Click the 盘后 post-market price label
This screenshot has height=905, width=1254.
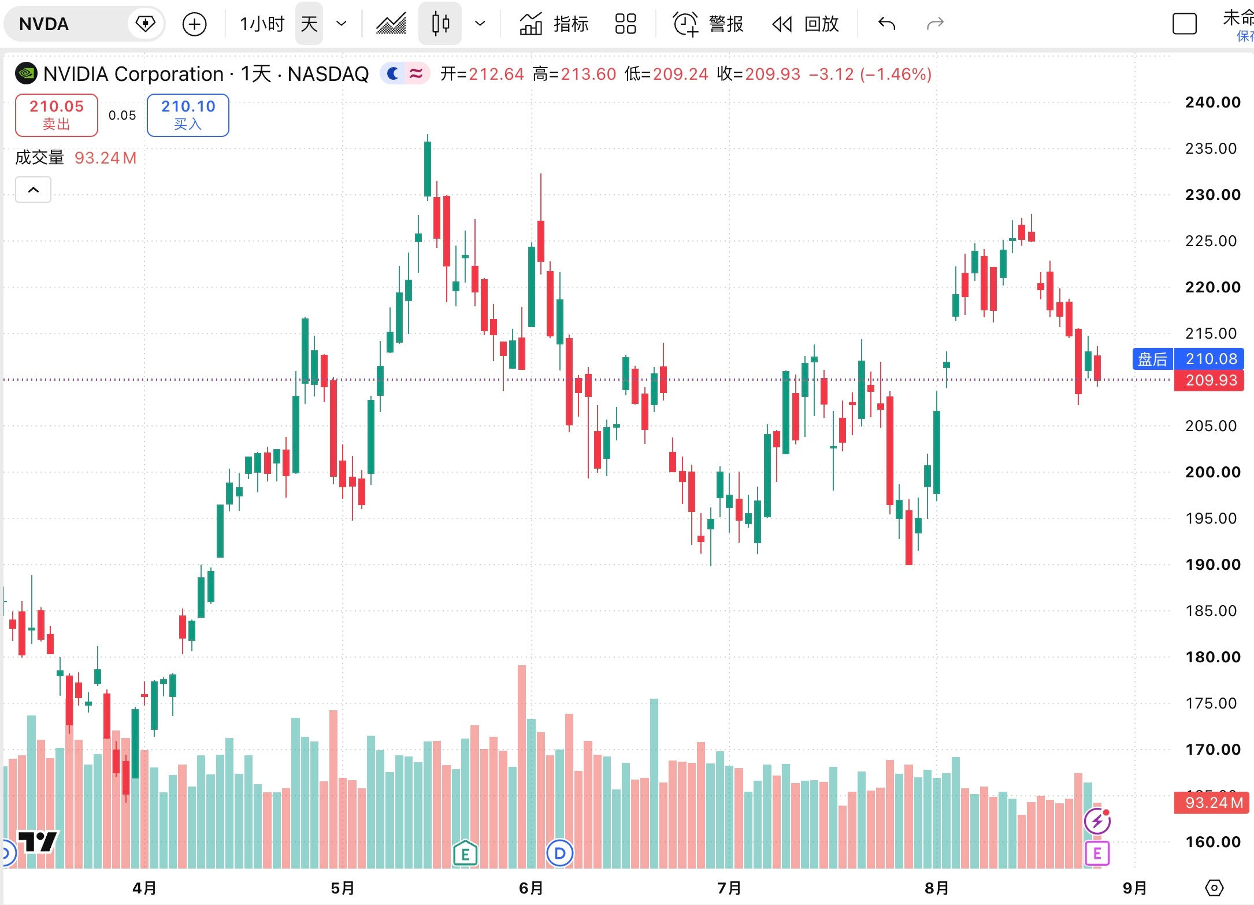click(x=1152, y=359)
